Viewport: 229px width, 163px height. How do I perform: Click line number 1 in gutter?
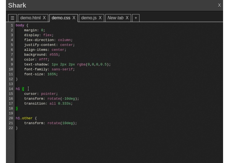coord(12,25)
